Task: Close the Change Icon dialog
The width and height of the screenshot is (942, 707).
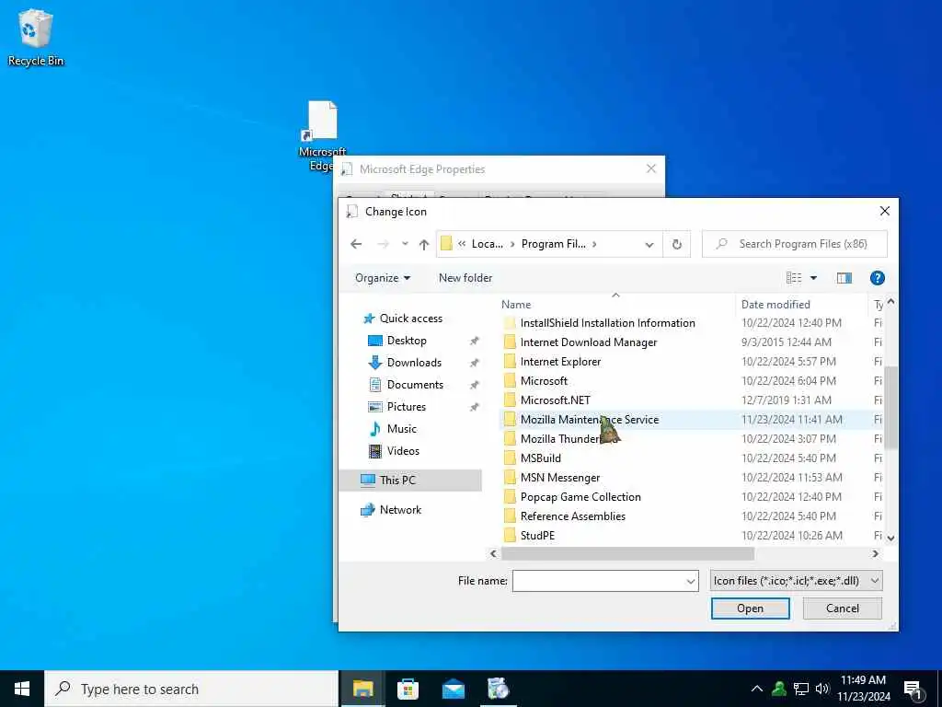Action: tap(884, 211)
